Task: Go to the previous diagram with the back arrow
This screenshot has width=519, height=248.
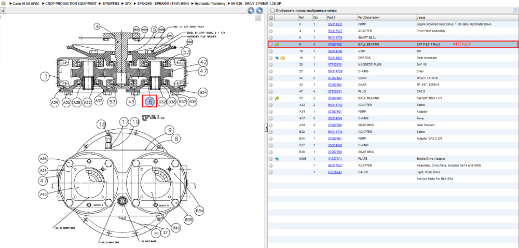Action: 251,10
